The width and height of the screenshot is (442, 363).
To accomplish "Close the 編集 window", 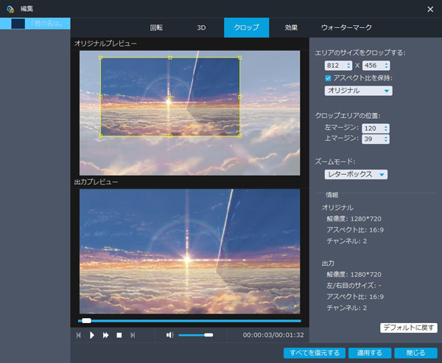I will (430, 10).
